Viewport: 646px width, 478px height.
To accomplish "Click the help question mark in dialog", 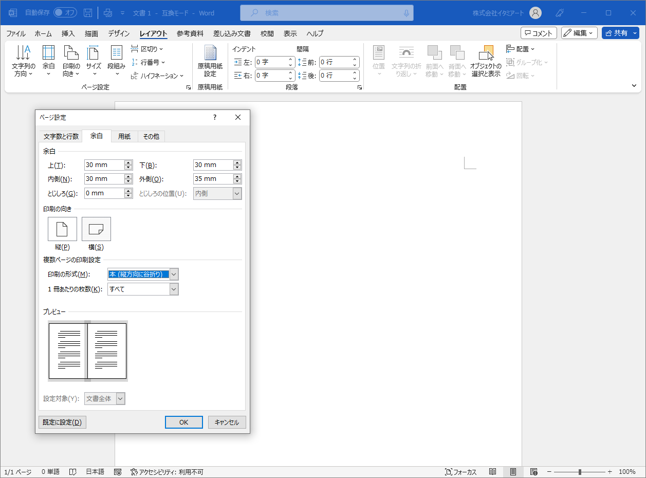I will 215,117.
